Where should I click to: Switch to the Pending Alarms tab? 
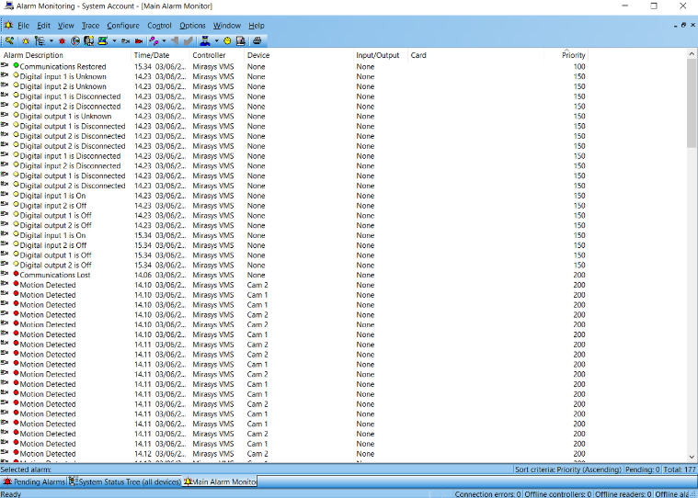click(x=34, y=481)
